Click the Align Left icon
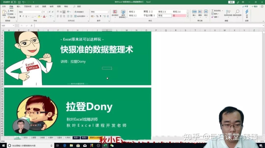The image size is (265, 148). [x=58, y=16]
